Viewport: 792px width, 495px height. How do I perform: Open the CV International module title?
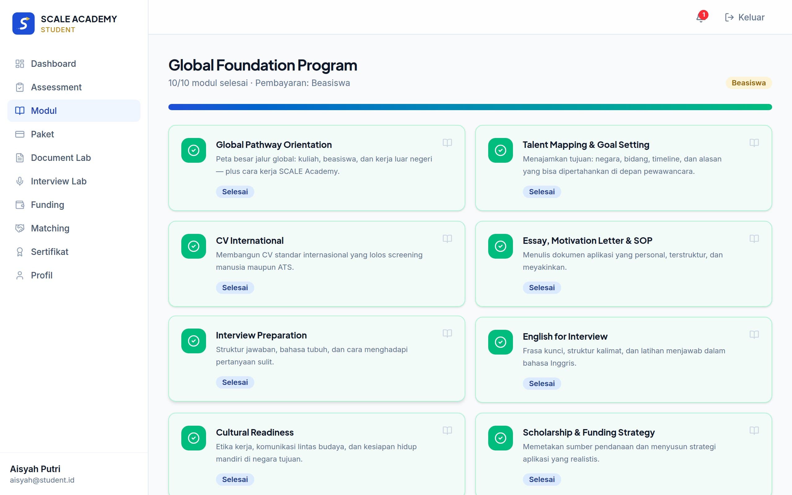[250, 241]
